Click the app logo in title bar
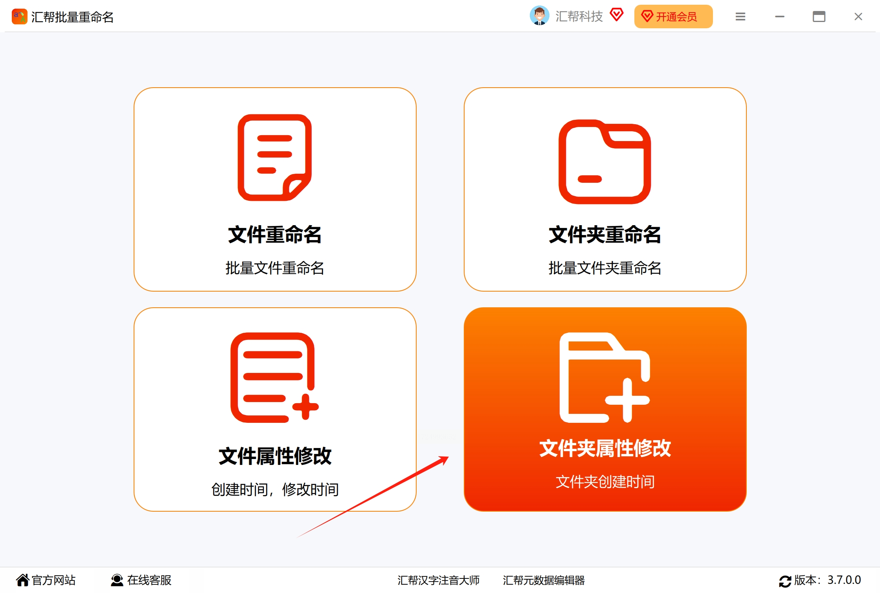880x593 pixels. click(x=19, y=17)
